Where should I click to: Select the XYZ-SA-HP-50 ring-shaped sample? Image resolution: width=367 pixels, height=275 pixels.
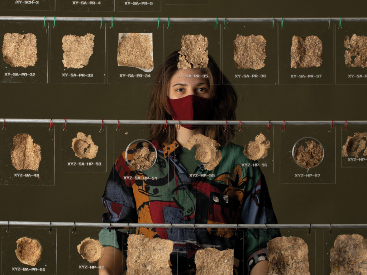point(84,146)
